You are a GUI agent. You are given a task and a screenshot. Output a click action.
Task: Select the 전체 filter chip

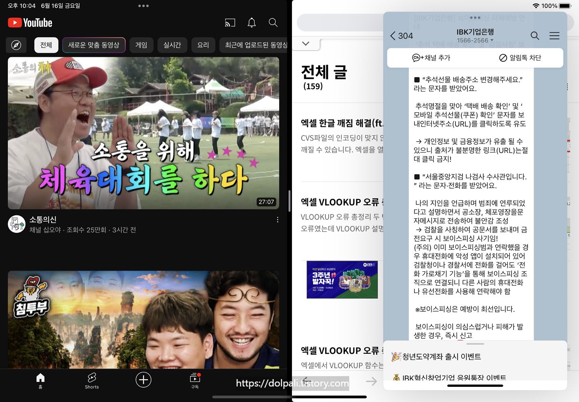[46, 45]
